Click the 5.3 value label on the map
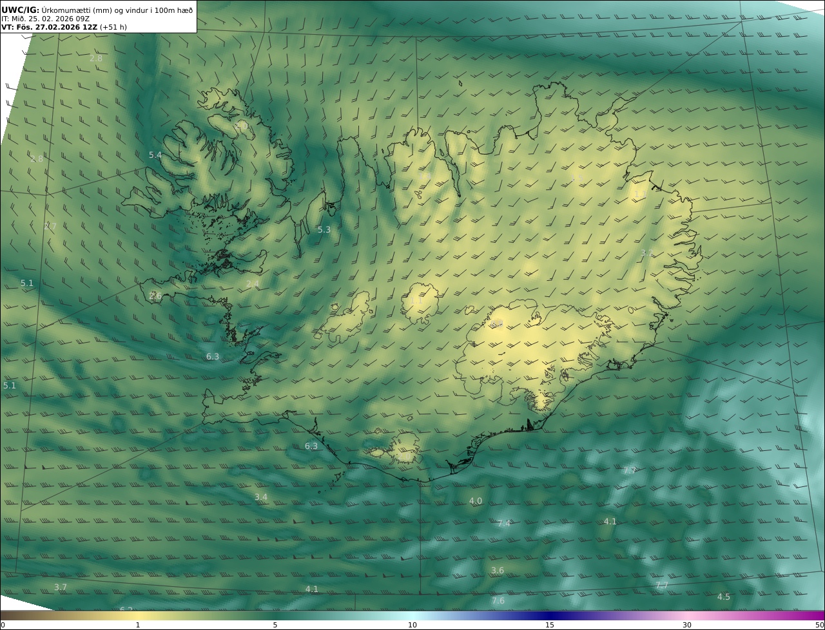825x630 pixels. coord(324,230)
